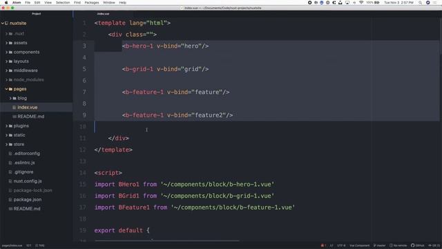
Task: Open the Help menu
Action: pyautogui.click(x=123, y=3)
